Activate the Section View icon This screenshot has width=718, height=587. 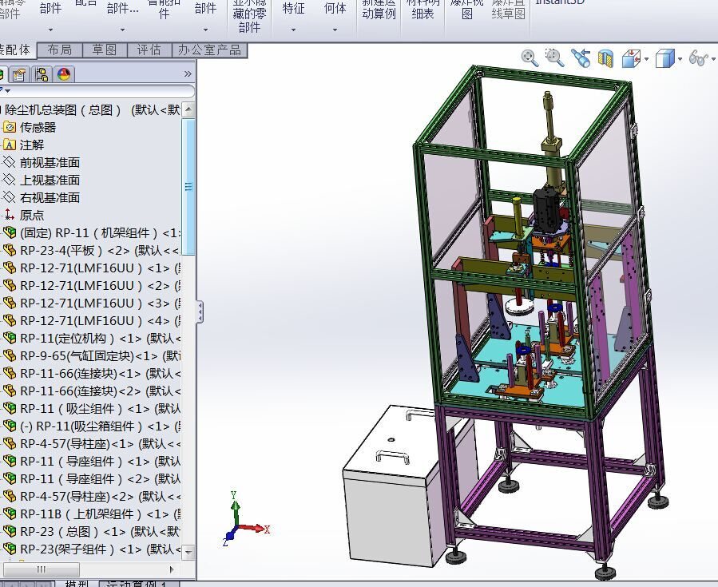(x=605, y=58)
